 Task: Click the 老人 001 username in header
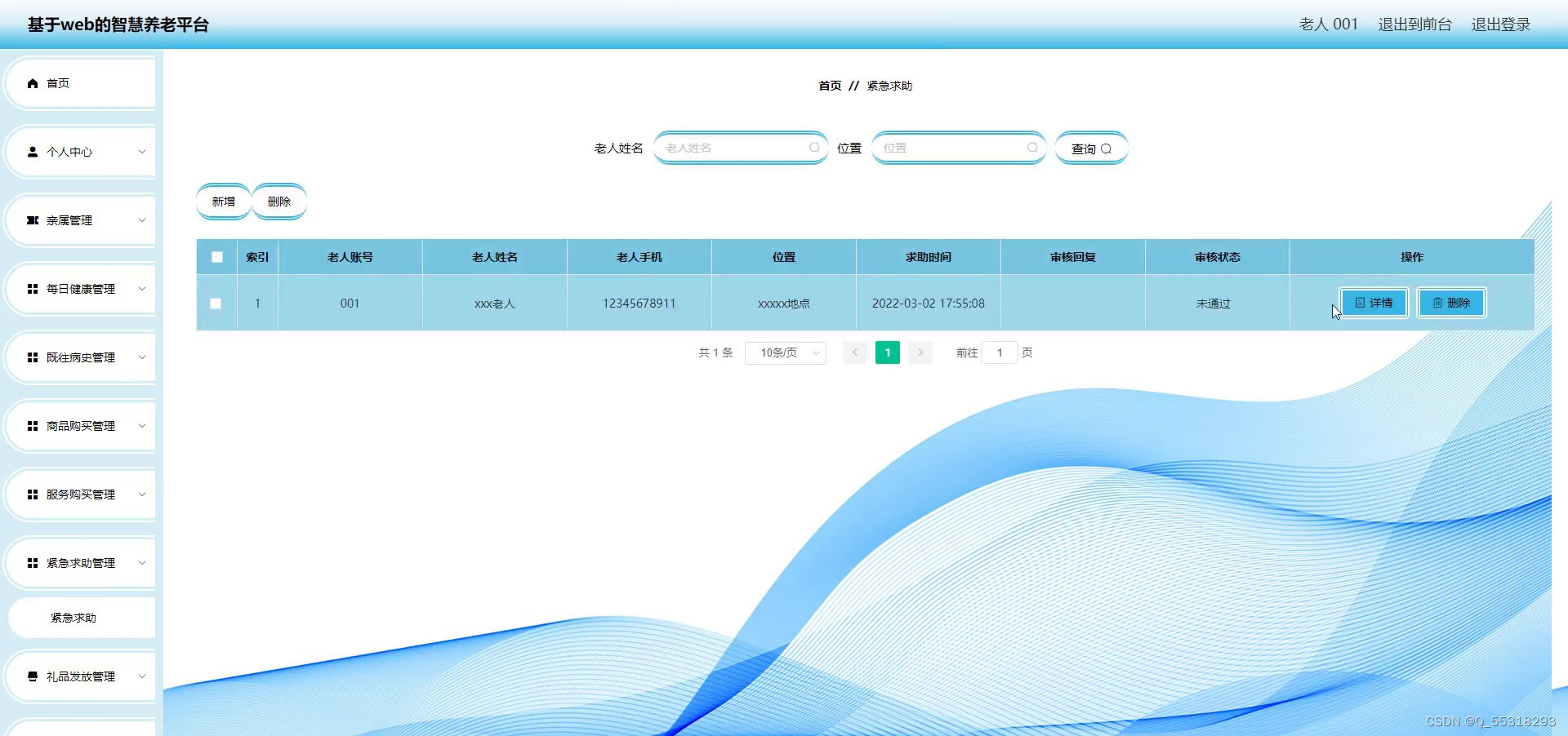(x=1329, y=24)
